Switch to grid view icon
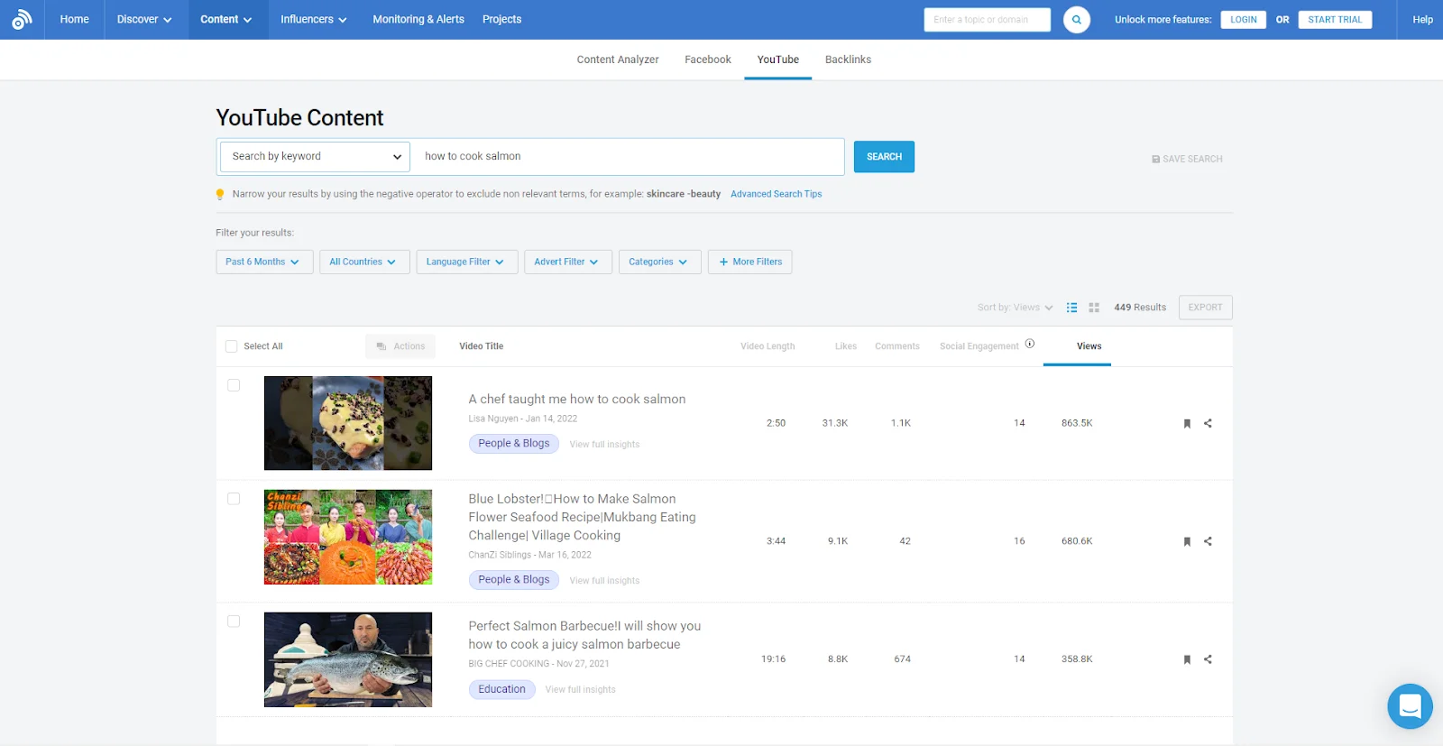The height and width of the screenshot is (746, 1443). tap(1094, 308)
